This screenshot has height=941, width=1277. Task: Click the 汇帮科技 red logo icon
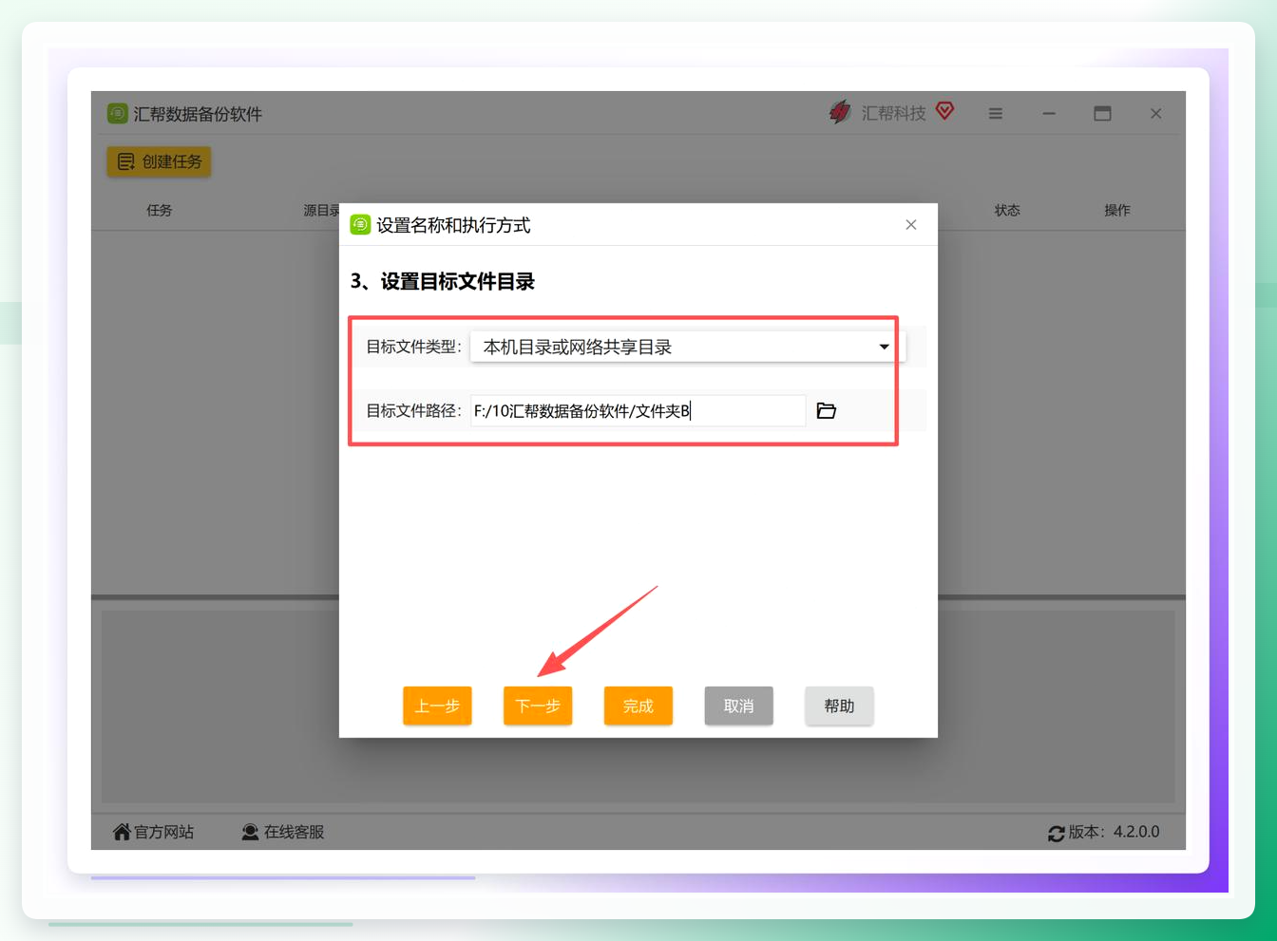(840, 112)
